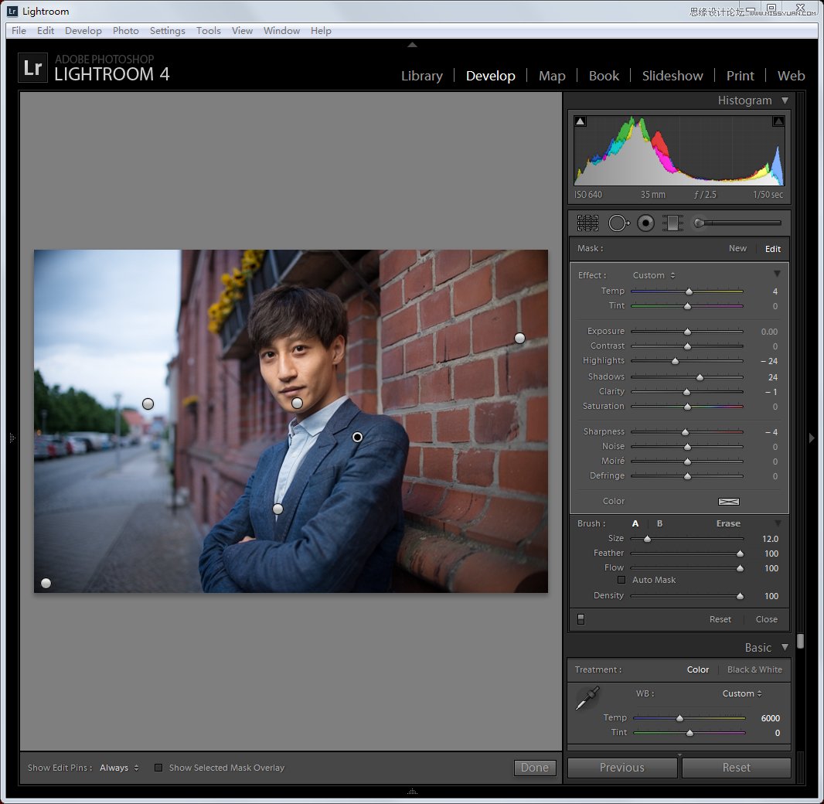Switch to the Library module

click(x=421, y=75)
